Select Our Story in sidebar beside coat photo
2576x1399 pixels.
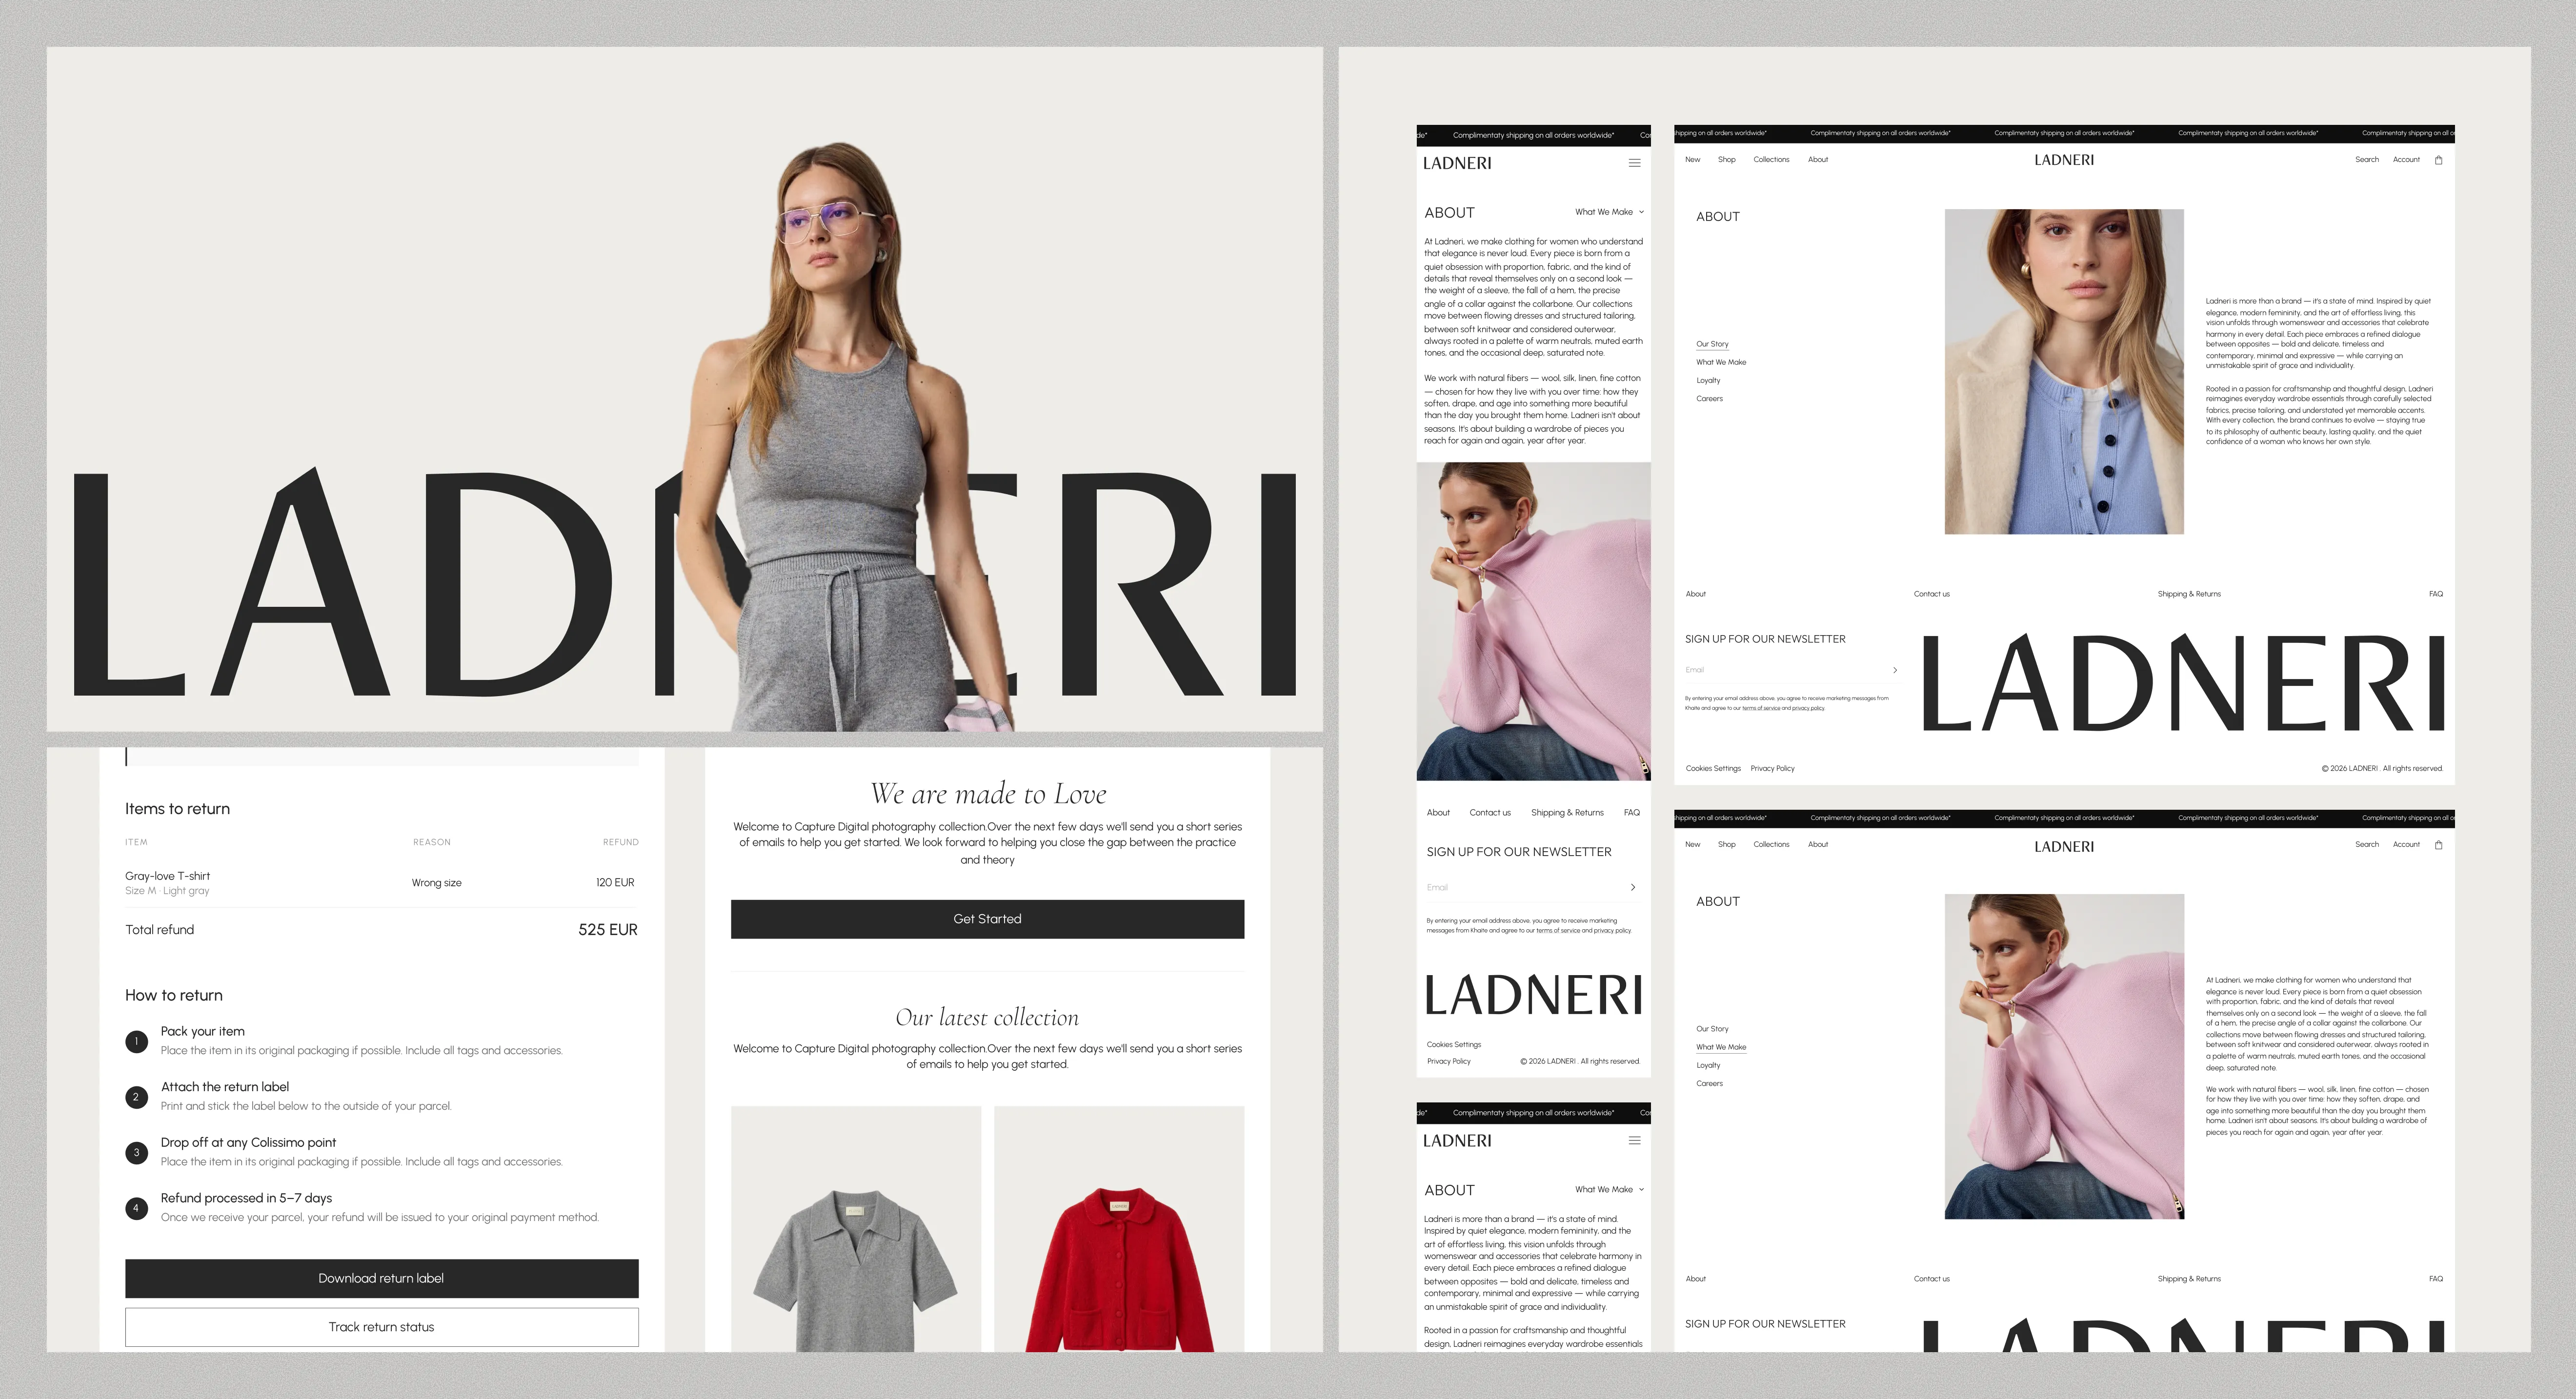pos(1712,344)
